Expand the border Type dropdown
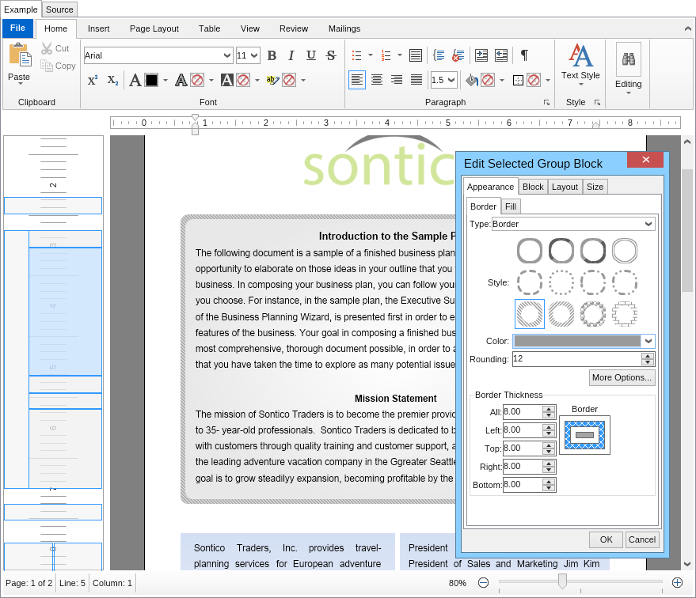696x598 pixels. point(649,225)
